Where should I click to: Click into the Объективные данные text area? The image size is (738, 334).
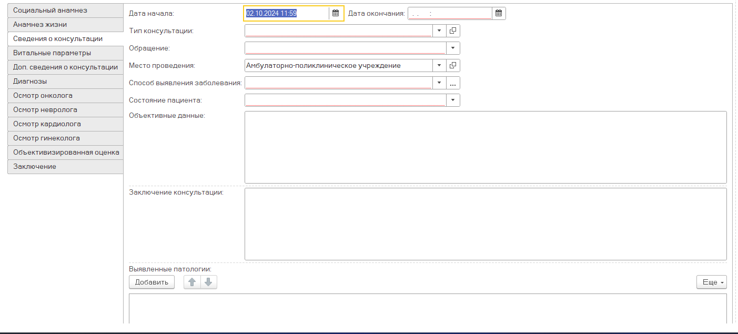tap(485, 147)
